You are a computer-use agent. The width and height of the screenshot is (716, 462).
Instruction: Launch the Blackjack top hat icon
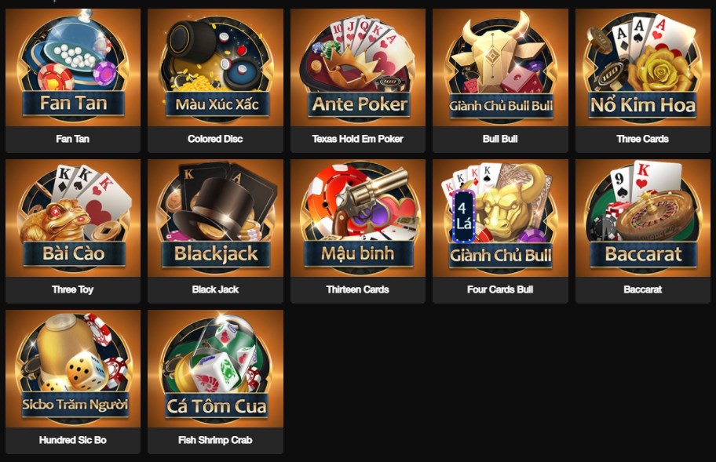tap(216, 218)
